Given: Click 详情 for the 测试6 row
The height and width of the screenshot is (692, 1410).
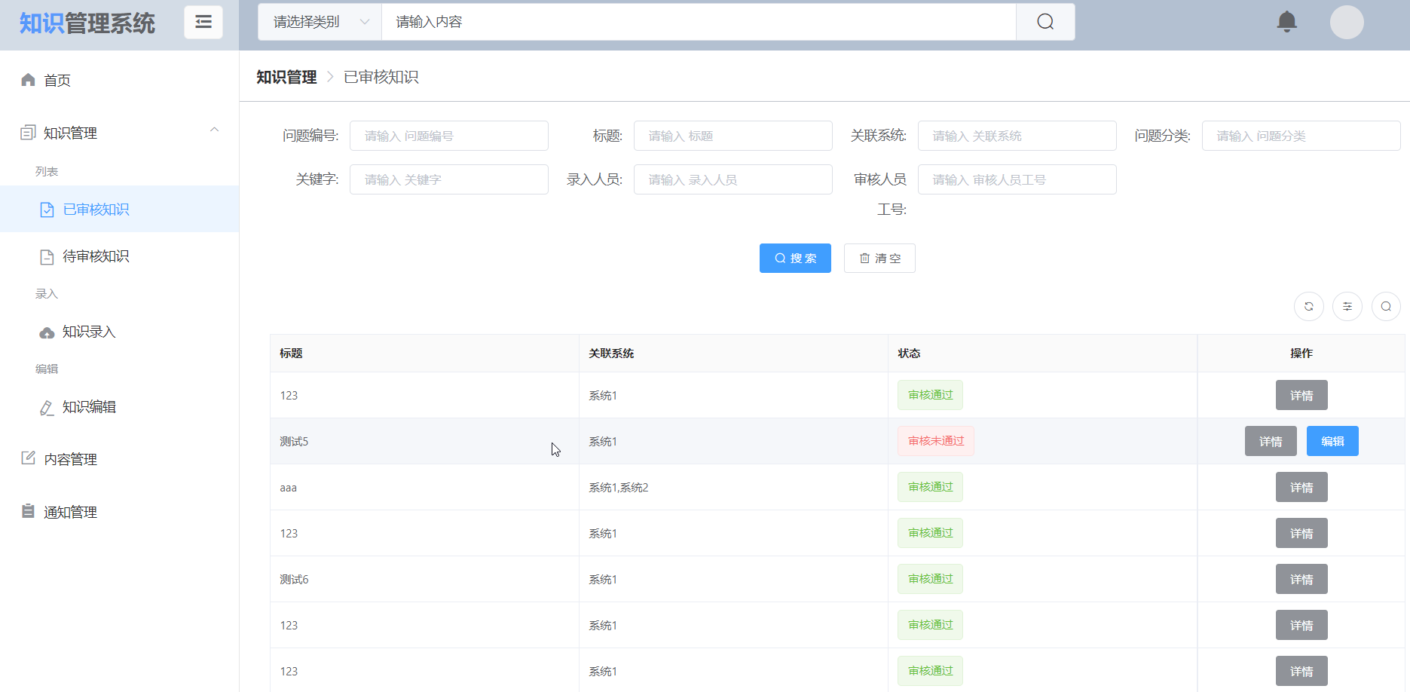Looking at the screenshot, I should coord(1301,579).
